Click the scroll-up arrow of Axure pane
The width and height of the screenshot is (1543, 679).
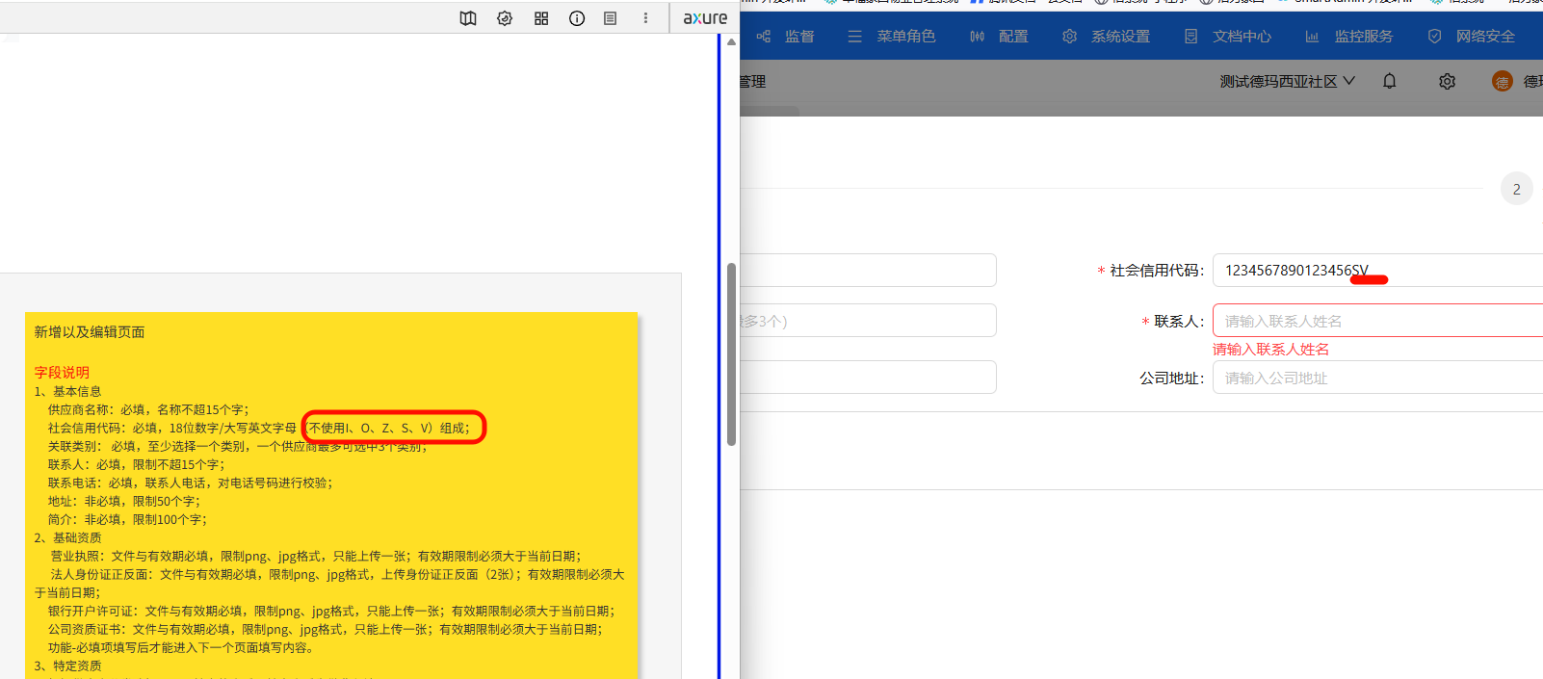click(x=731, y=42)
